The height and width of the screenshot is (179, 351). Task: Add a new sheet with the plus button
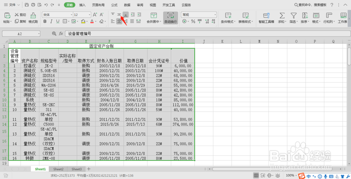pyautogui.click(x=89, y=169)
